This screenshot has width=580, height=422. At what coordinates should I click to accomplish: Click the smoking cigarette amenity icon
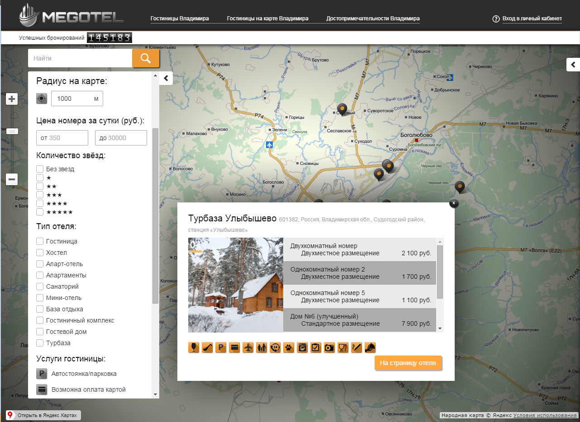357,347
